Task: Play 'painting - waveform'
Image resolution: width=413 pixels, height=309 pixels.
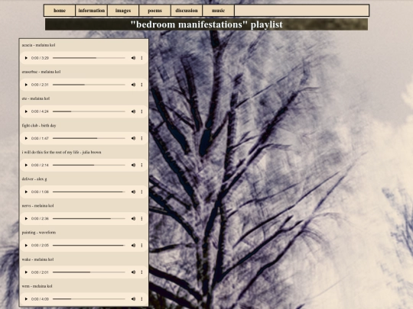Action: [x=26, y=246]
